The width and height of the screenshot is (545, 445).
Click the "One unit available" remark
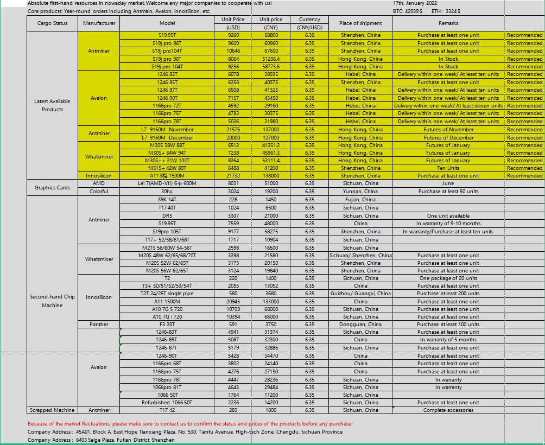pyautogui.click(x=448, y=216)
